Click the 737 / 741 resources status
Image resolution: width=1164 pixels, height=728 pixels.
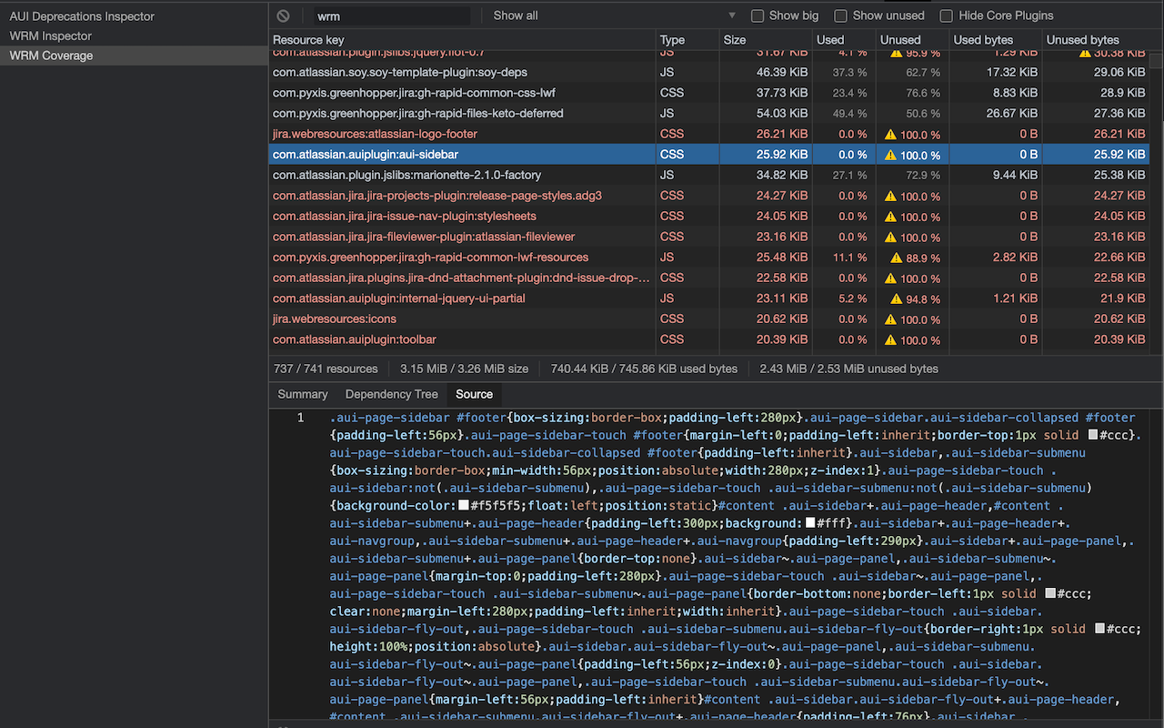tap(326, 369)
